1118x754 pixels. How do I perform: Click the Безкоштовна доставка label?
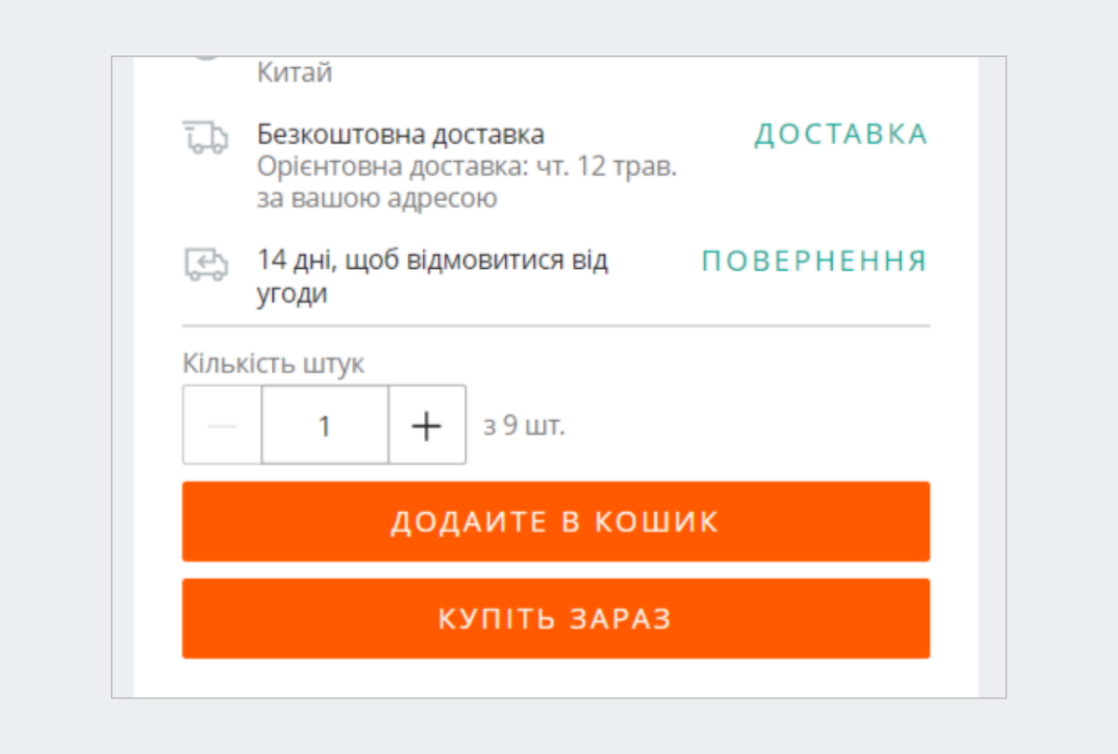coord(401,133)
